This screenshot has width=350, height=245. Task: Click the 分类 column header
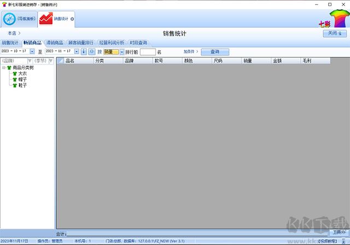pos(108,61)
